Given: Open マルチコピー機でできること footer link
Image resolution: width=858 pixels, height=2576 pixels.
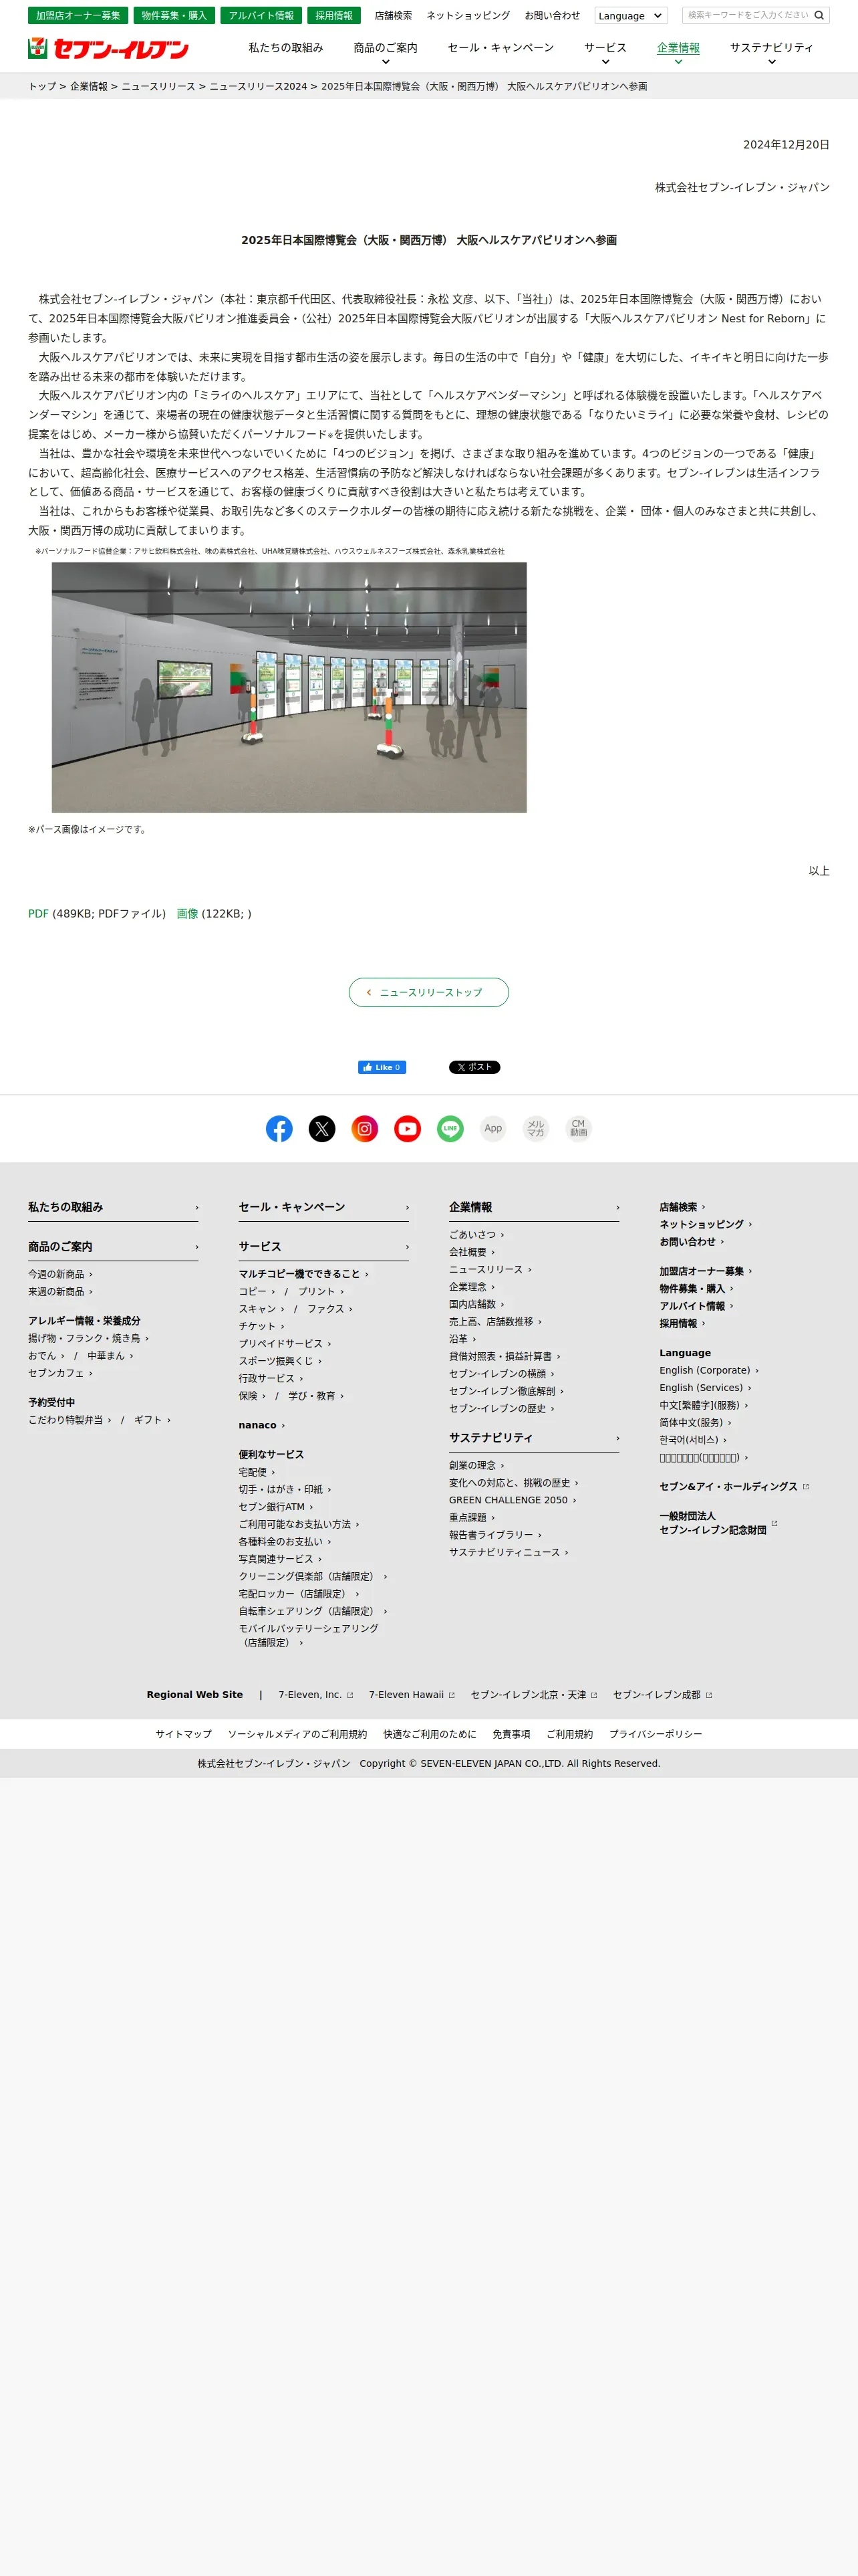Looking at the screenshot, I should 303,1274.
